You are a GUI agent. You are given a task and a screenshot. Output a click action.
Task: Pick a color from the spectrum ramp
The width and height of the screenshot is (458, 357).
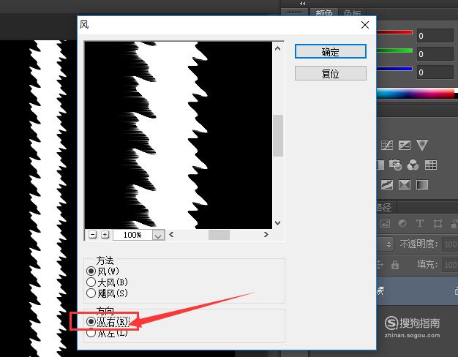click(x=416, y=94)
